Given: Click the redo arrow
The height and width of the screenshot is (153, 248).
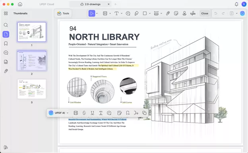Looking at the screenshot, I should click(223, 14).
